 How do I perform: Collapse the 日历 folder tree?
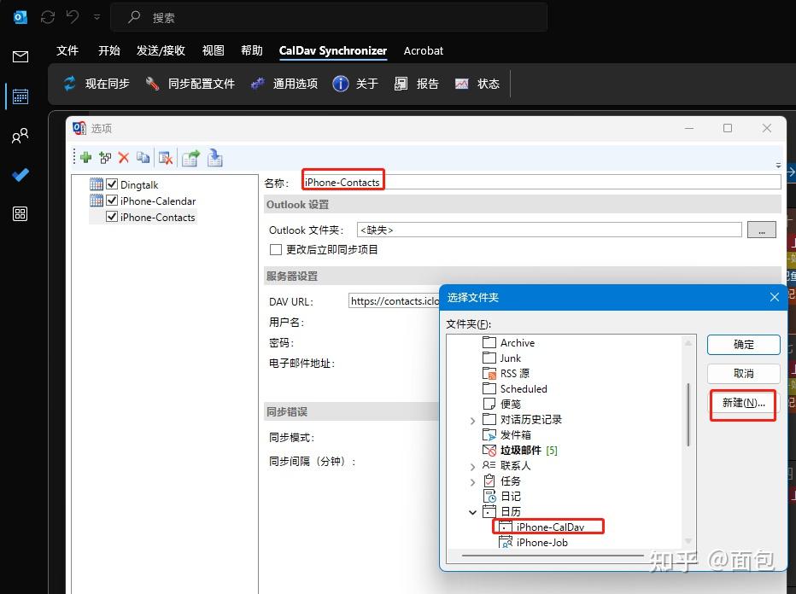click(x=473, y=511)
